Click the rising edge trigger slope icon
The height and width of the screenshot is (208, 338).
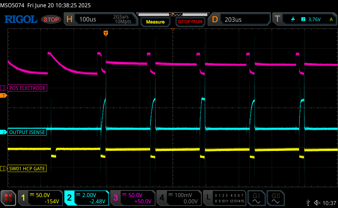tap(293, 19)
